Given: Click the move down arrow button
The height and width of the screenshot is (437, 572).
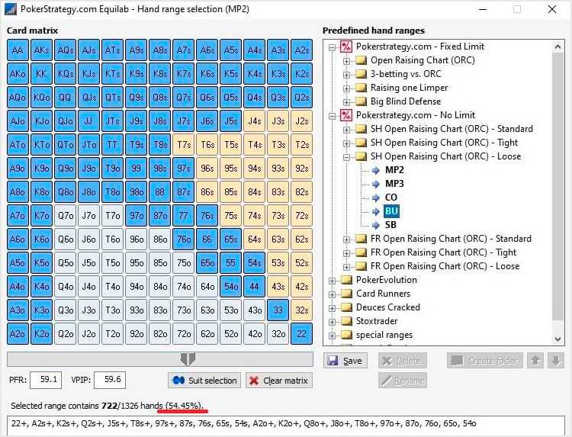Looking at the screenshot, I should (556, 361).
